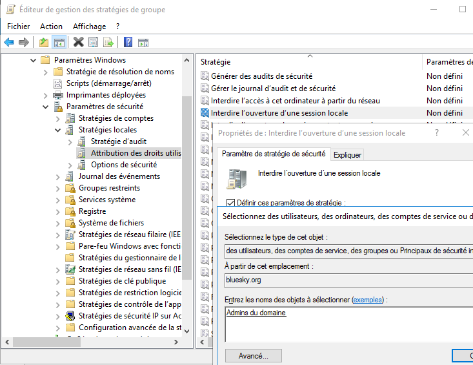Click the Back arrow toolbar icon
473x365 pixels.
[9, 42]
